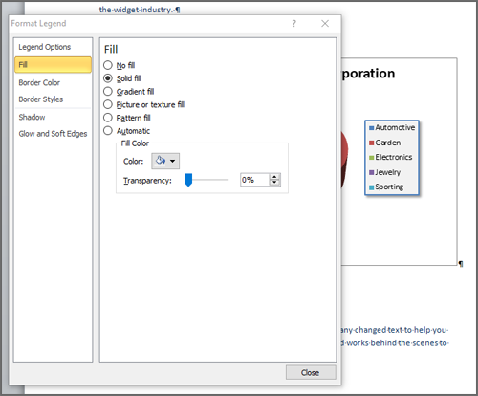Select the Pattern fill radio button
The height and width of the screenshot is (396, 478).
tap(108, 118)
